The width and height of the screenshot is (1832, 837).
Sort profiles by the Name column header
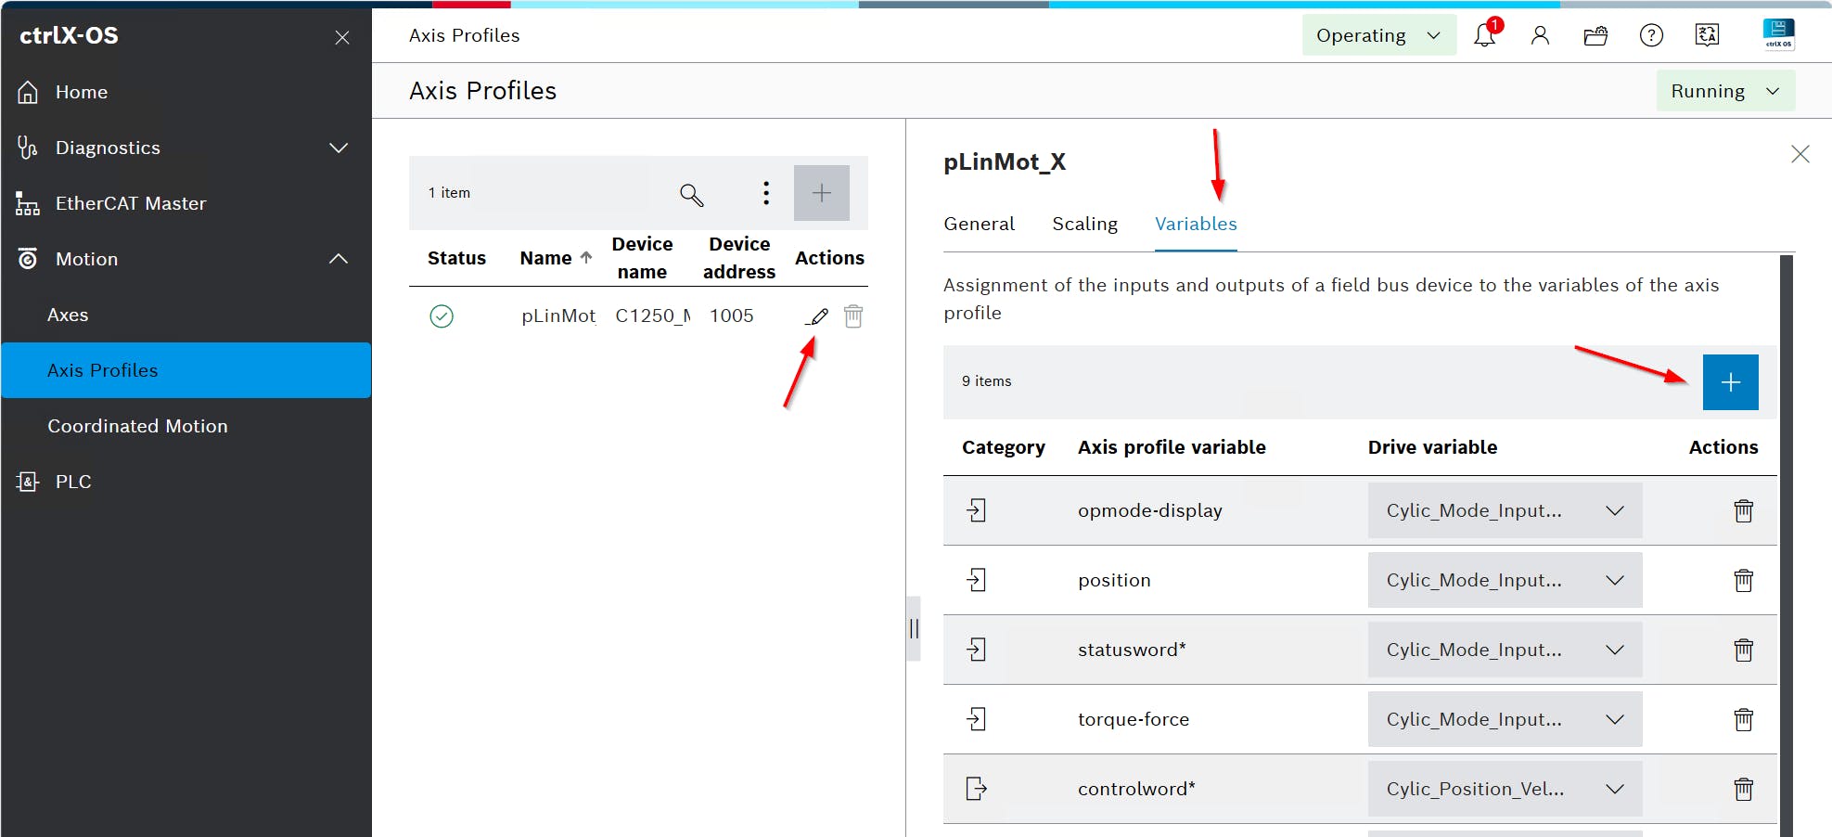tap(546, 258)
